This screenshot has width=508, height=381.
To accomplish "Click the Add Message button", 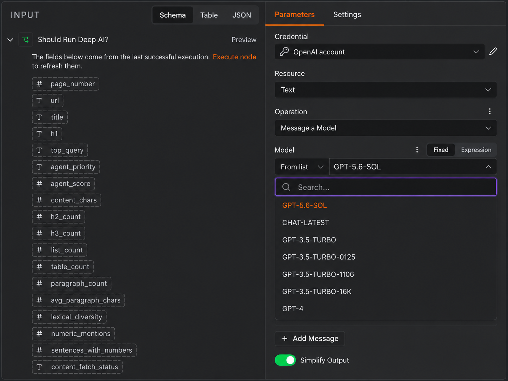I will coord(310,339).
